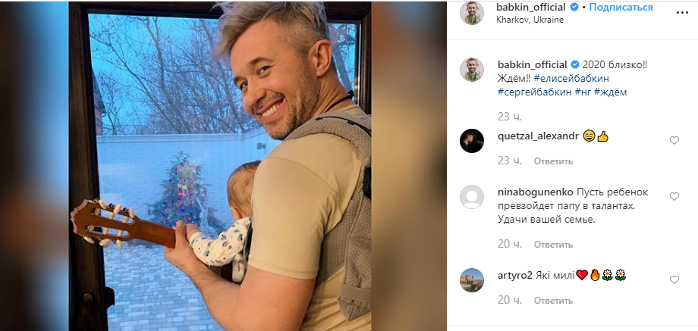
Task: View ninabogunenko default avatar
Action: click(472, 197)
